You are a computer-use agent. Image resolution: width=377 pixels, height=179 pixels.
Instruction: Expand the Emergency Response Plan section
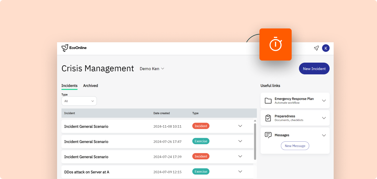click(x=324, y=100)
